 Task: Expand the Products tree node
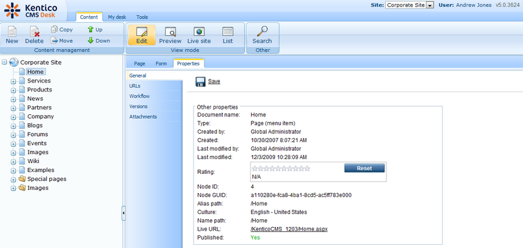13,90
